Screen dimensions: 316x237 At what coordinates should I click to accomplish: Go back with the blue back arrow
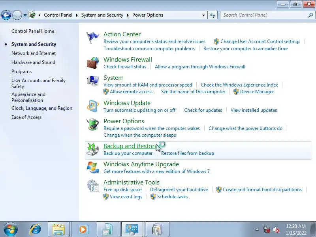click(6, 15)
